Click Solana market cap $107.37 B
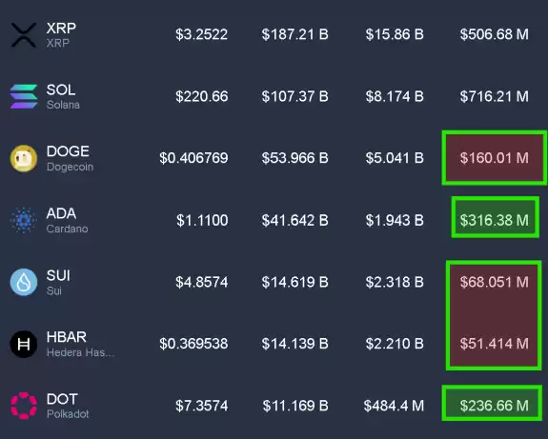The height and width of the screenshot is (439, 548). [x=295, y=96]
